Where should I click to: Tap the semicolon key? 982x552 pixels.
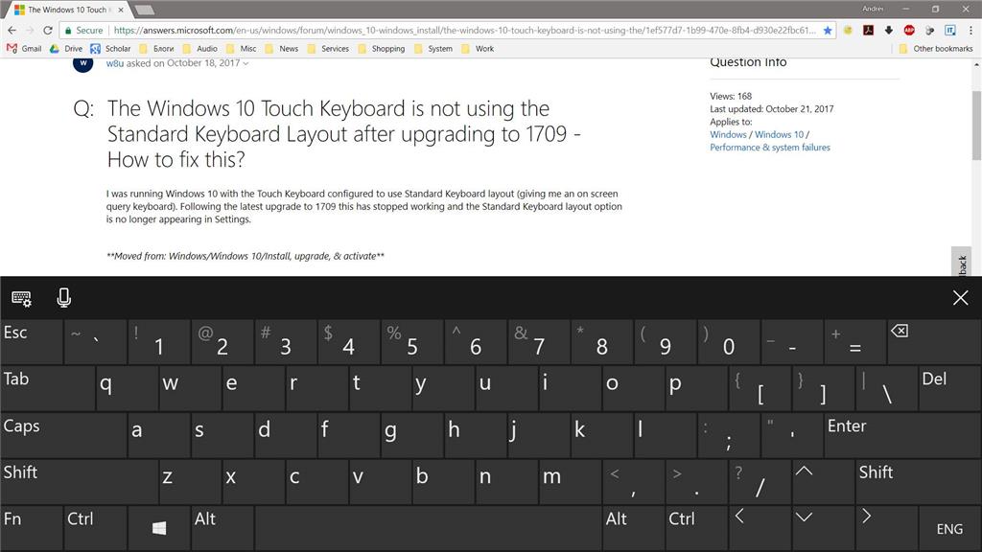point(728,434)
